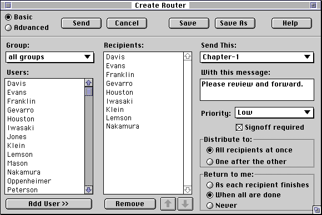322x215 pixels.
Task: Select Gevarro in the Recipients list
Action: click(144, 84)
